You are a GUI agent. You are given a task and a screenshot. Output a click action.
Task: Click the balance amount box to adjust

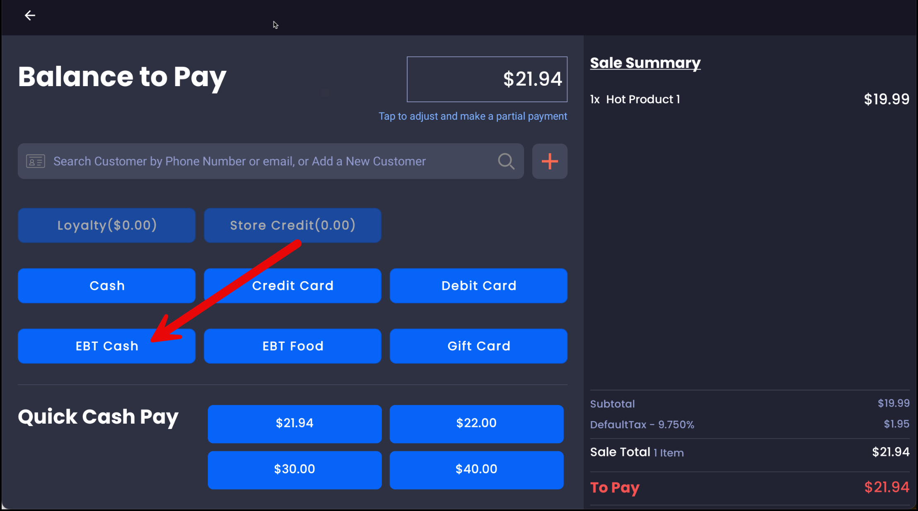(487, 79)
